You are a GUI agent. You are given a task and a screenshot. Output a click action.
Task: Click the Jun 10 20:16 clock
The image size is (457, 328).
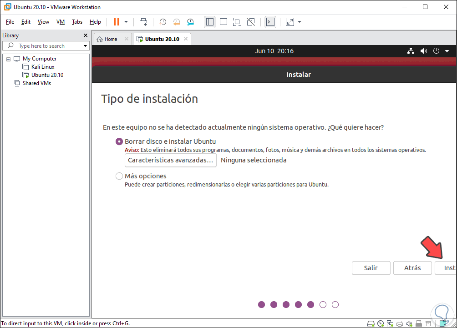click(x=274, y=51)
